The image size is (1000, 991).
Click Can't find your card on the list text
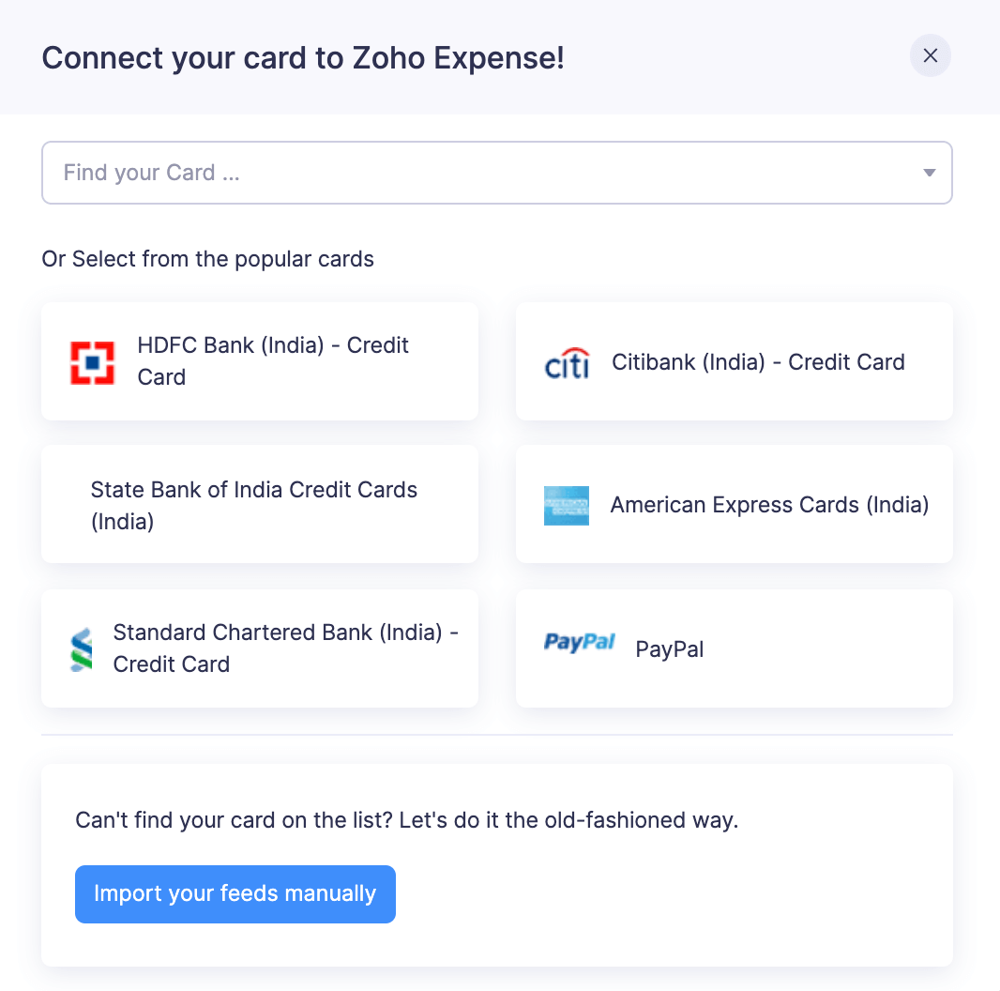pos(407,820)
